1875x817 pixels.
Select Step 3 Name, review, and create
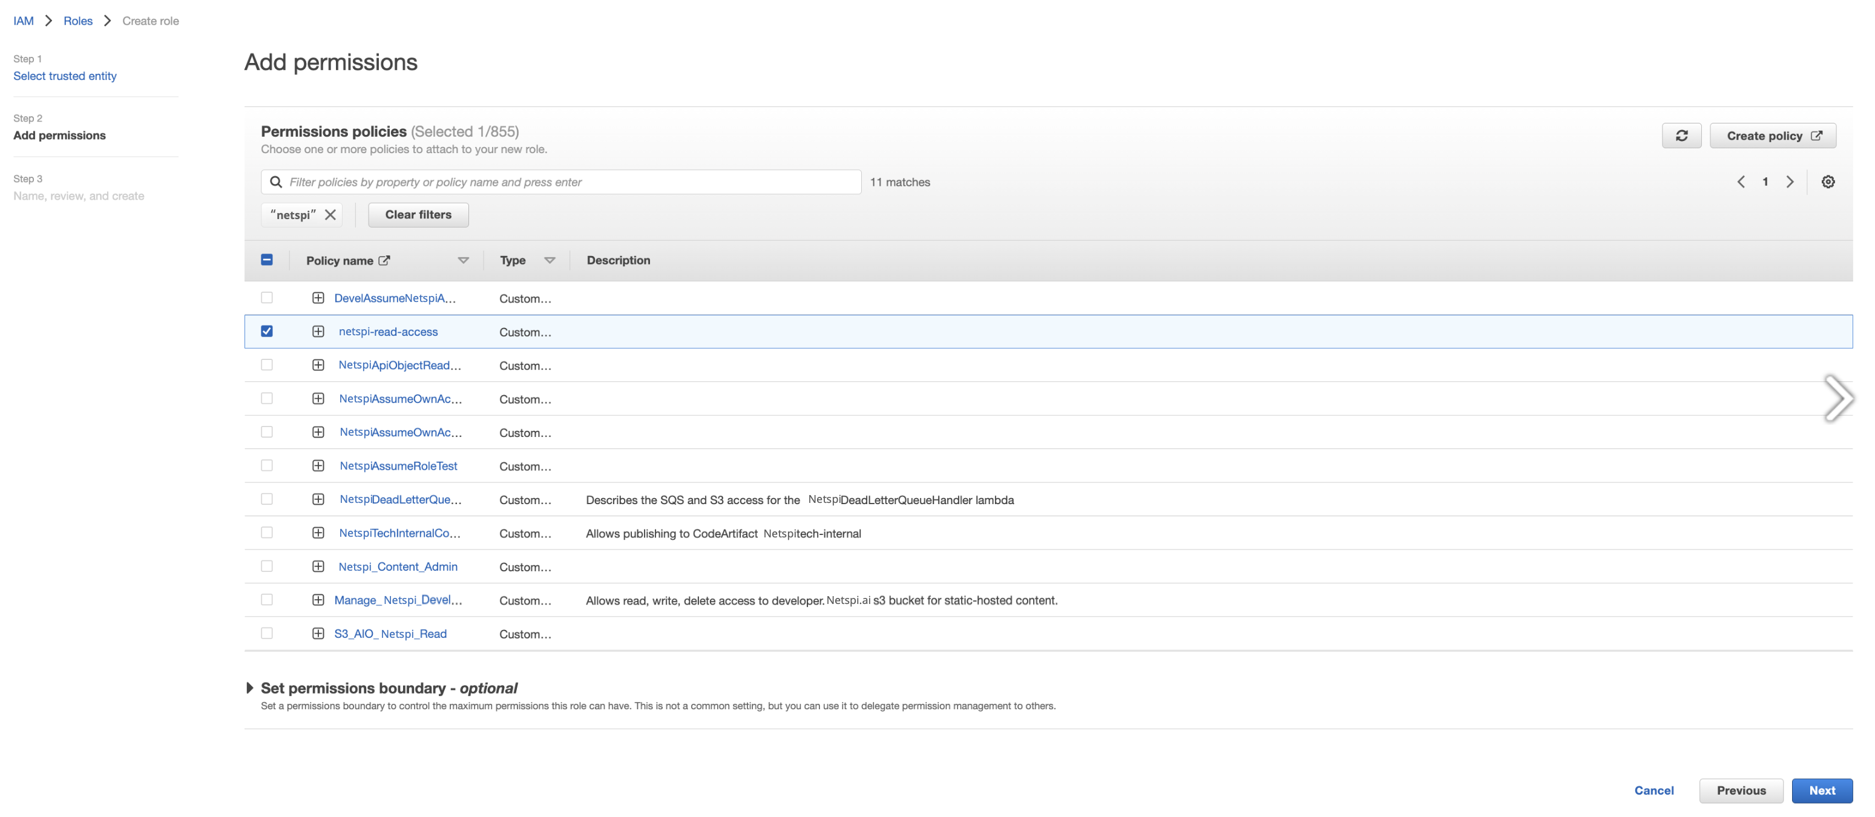pos(79,195)
